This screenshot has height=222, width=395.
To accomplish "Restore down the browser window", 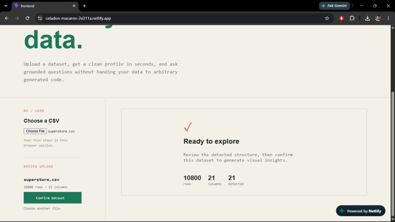I will point(375,6).
